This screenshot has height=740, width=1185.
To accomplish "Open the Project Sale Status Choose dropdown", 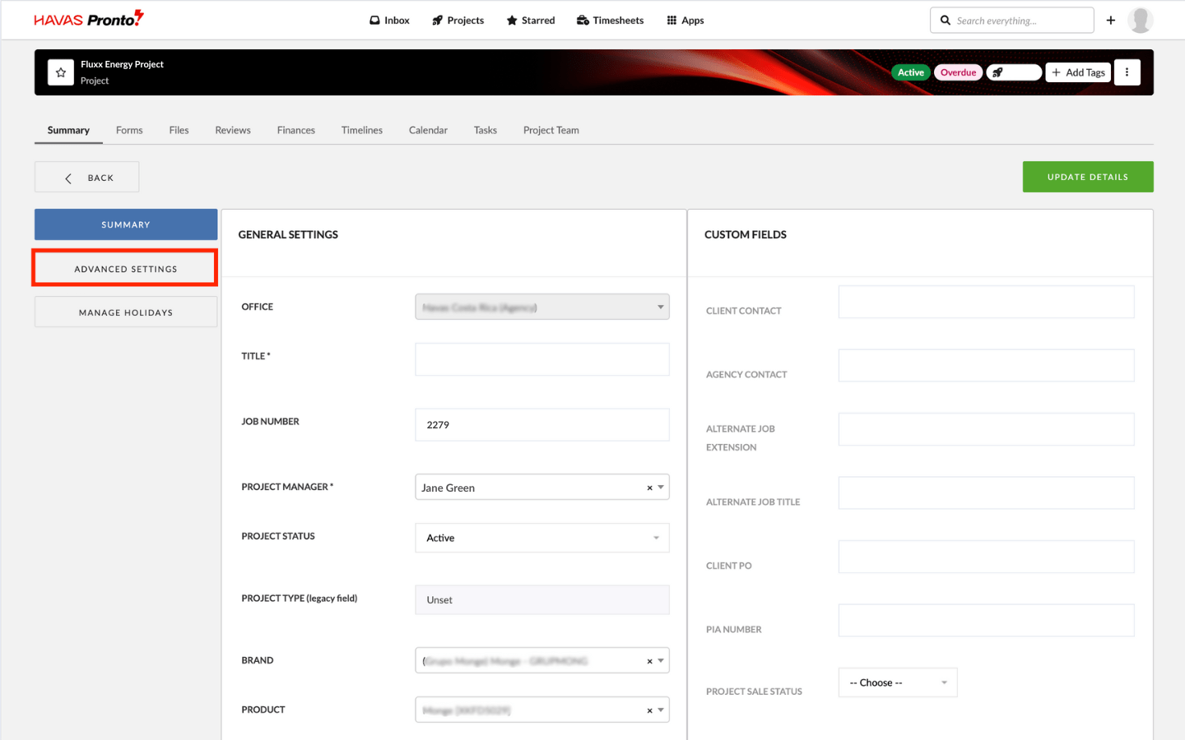I will coord(898,682).
